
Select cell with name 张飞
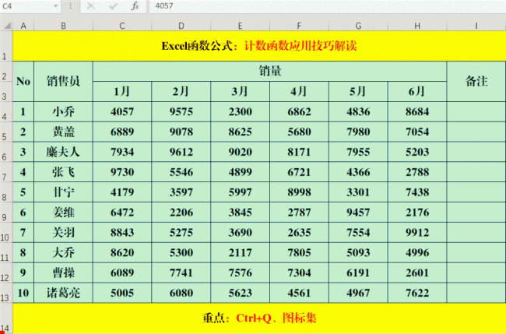click(x=63, y=172)
